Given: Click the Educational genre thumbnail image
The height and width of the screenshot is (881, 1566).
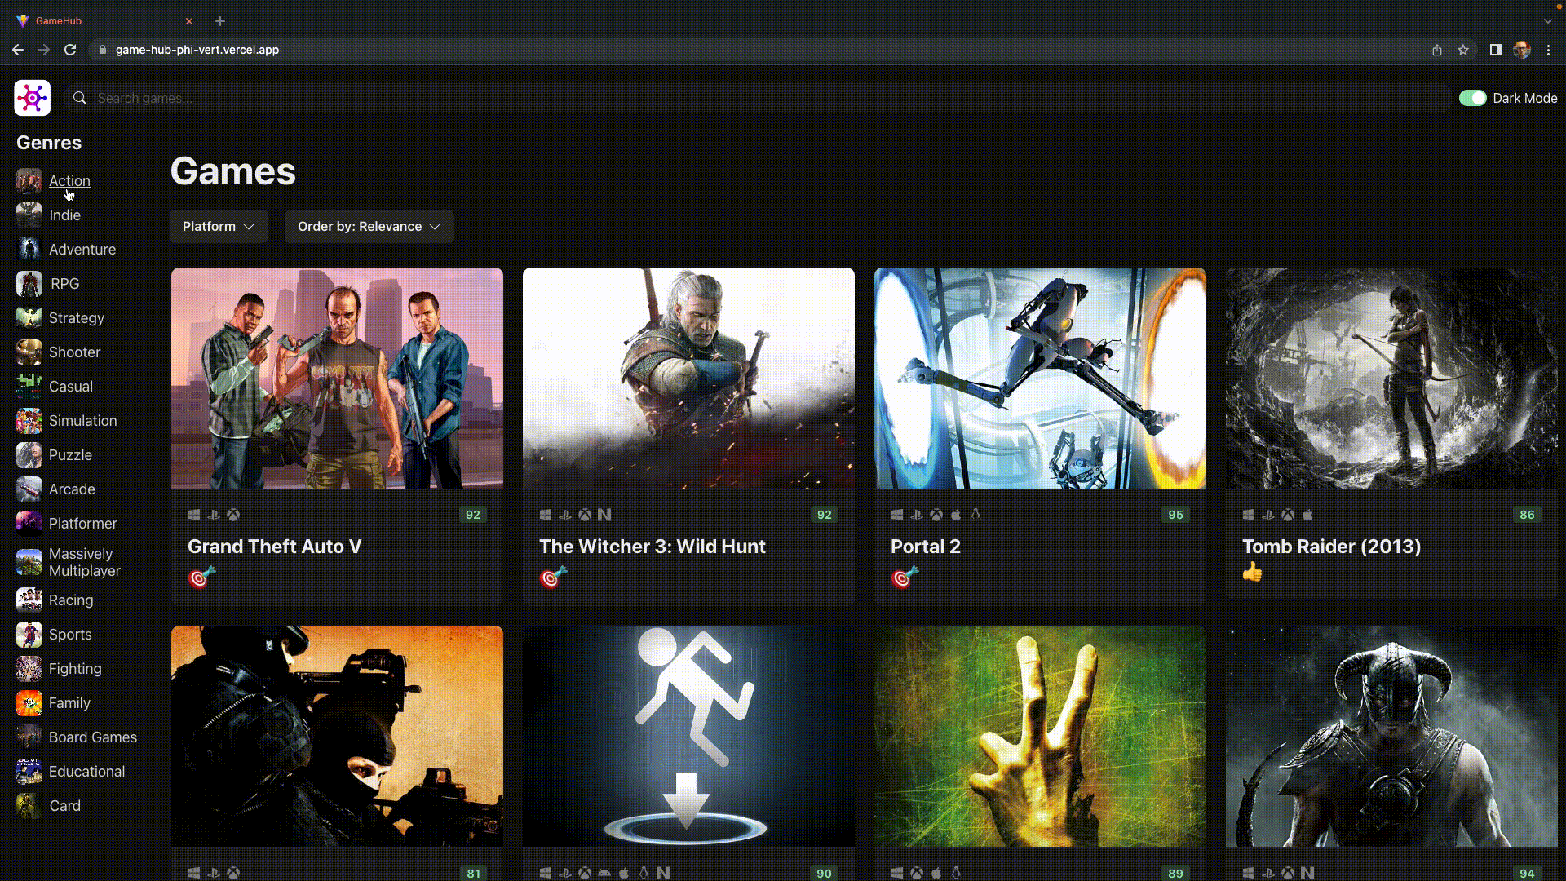Looking at the screenshot, I should click(29, 772).
